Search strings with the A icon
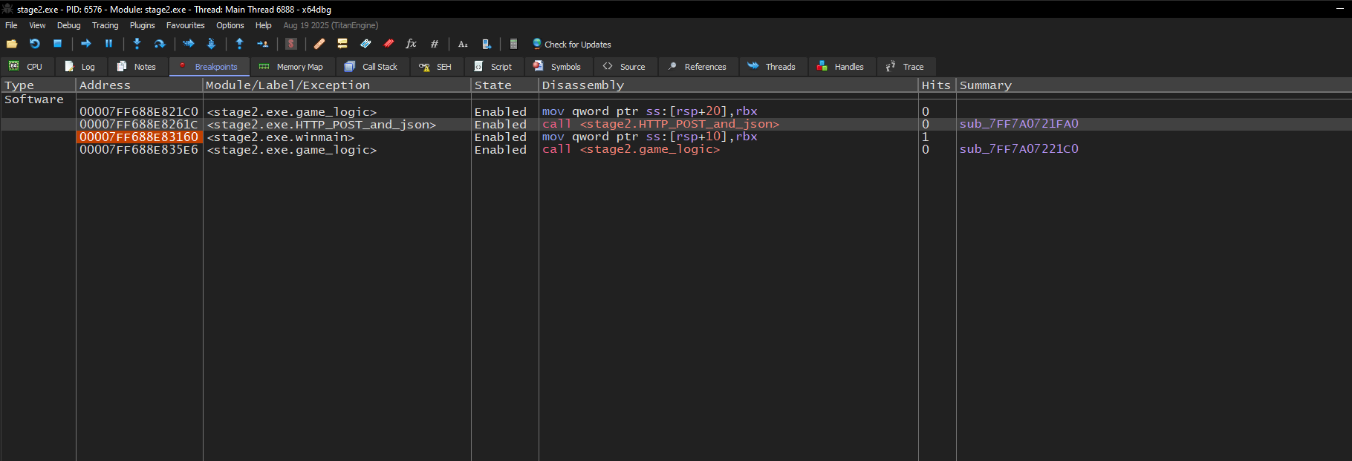This screenshot has height=461, width=1352. pyautogui.click(x=463, y=44)
